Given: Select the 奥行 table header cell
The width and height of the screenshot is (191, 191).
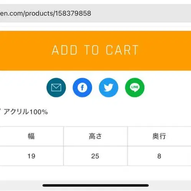Looking at the screenshot, I should tap(159, 136).
